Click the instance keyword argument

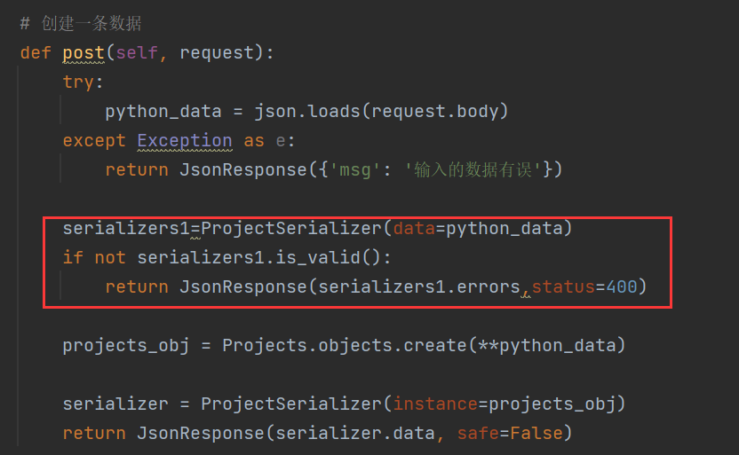[x=435, y=404]
